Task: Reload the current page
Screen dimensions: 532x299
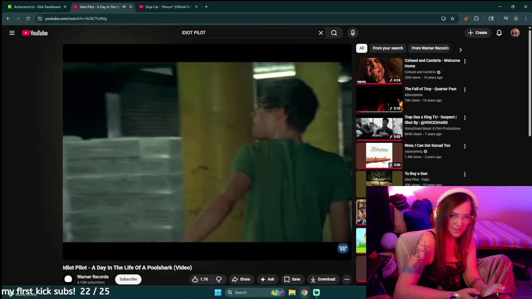Action: point(28,18)
